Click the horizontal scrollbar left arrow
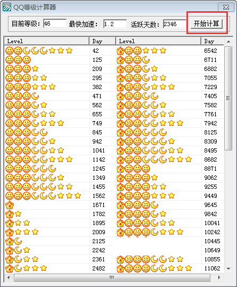This screenshot has width=237, height=287. point(9,278)
